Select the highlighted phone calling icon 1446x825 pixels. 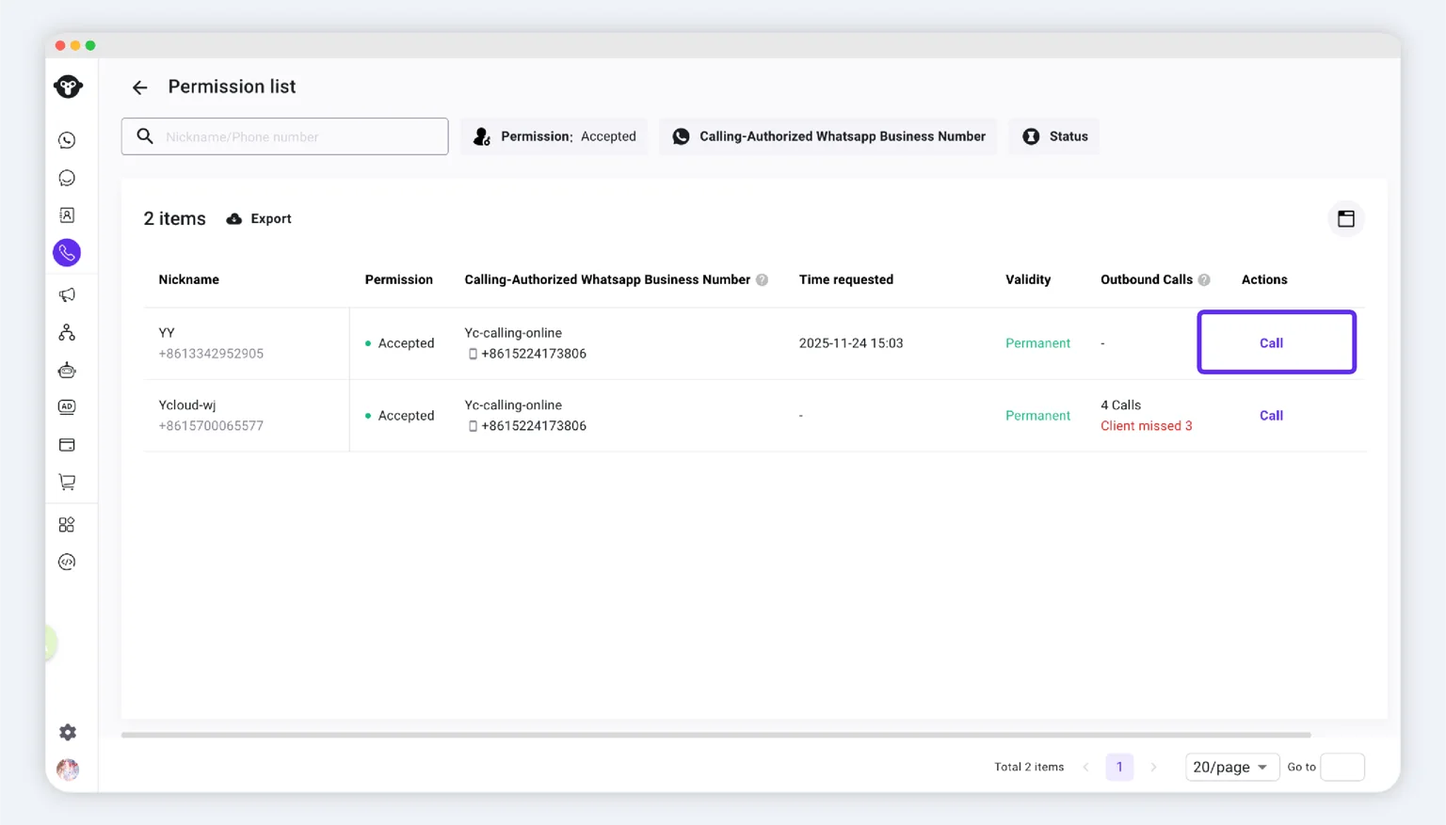[x=67, y=253]
